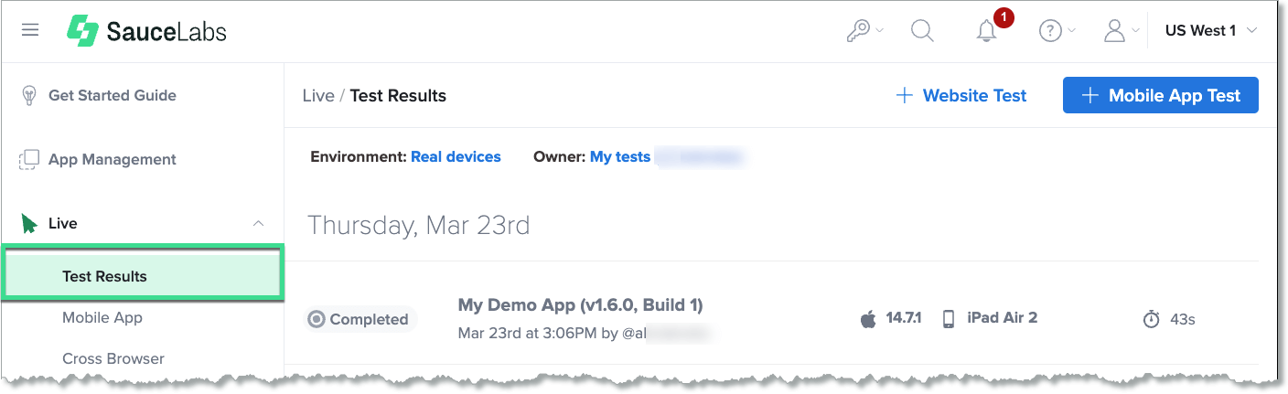
Task: Click the Mobile App Test button
Action: pos(1160,95)
